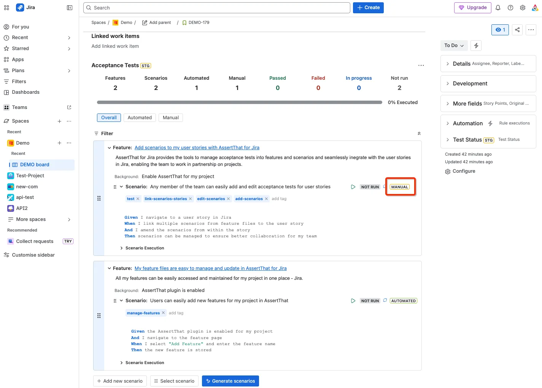This screenshot has width=542, height=388.
Task: Open the settings gear icon in the top bar
Action: (x=523, y=8)
